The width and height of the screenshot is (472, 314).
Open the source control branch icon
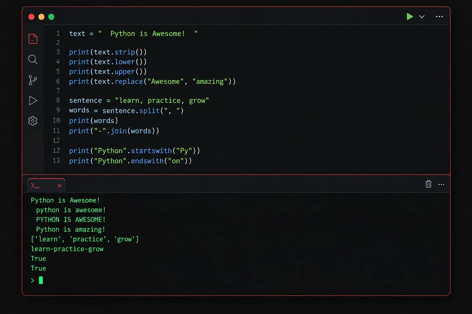pos(33,80)
